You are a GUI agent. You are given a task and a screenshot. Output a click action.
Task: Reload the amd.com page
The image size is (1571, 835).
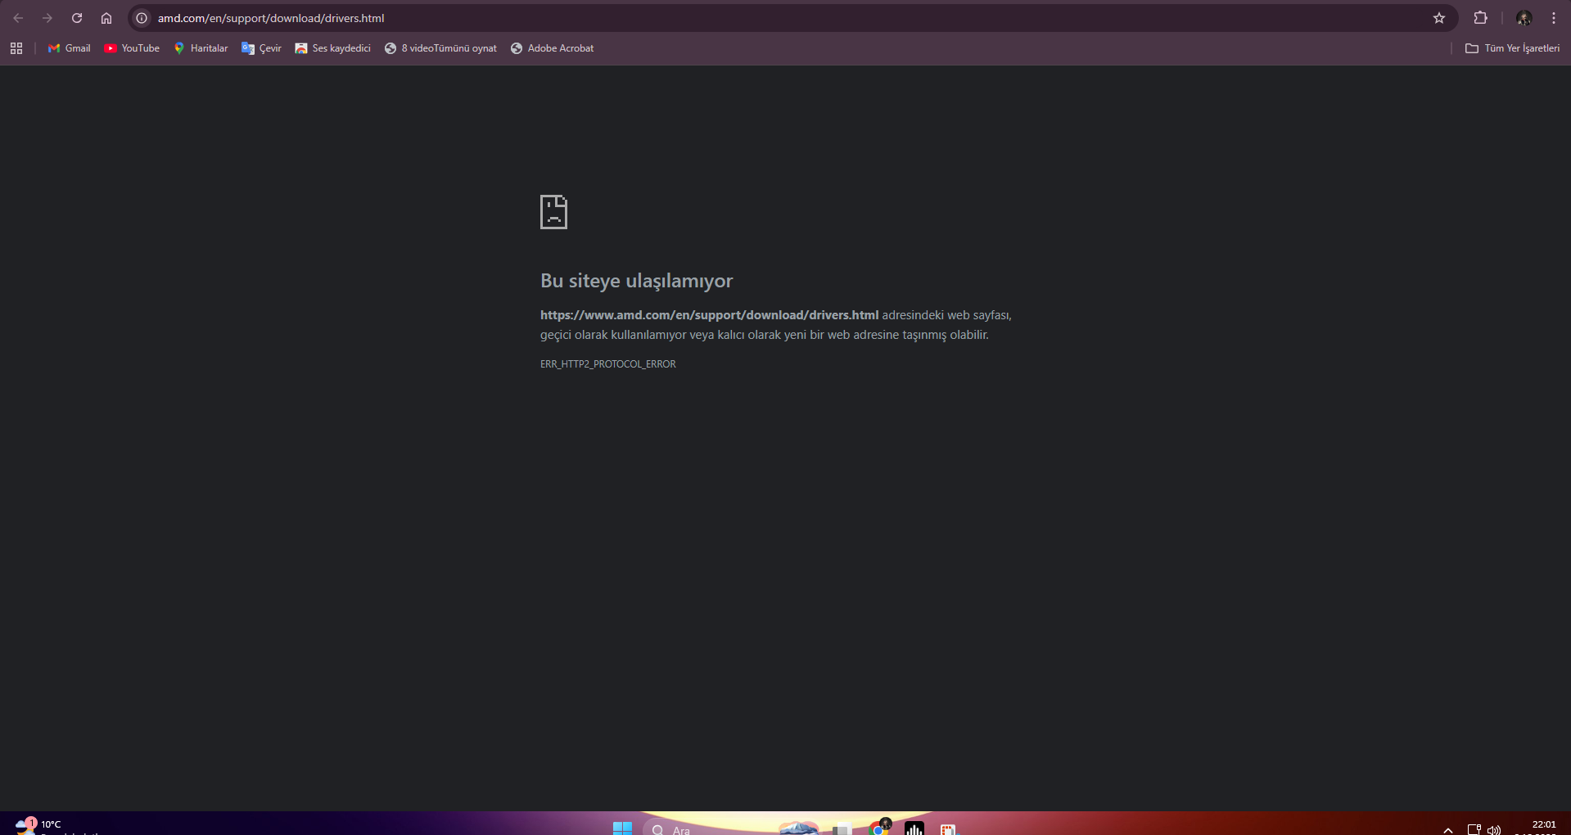[77, 18]
